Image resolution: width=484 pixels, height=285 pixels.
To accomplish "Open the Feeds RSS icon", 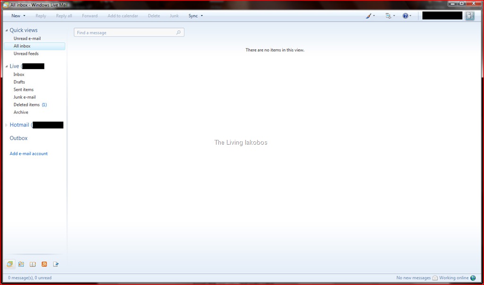I will tap(44, 264).
